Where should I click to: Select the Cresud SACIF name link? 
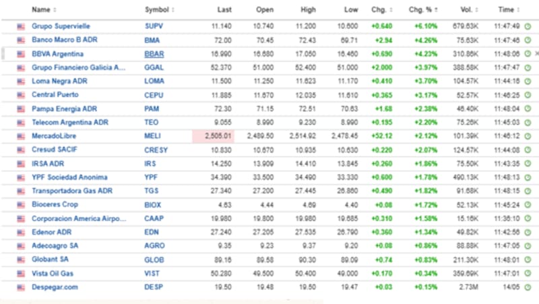point(53,150)
